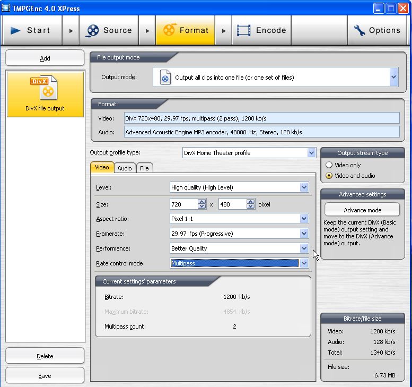Click the Bitrate value 1200 kb/s
Screen dimensions: 412x387
click(236, 297)
